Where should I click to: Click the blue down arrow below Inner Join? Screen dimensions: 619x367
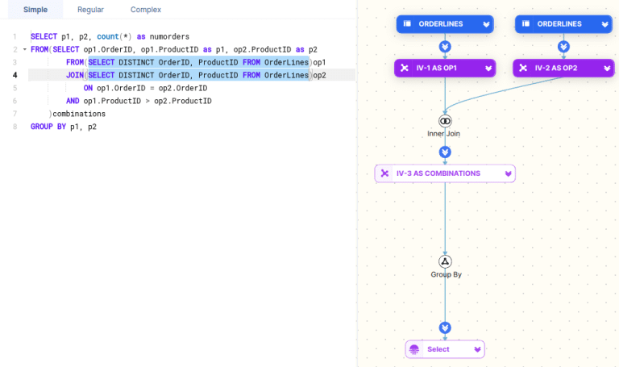tap(445, 152)
